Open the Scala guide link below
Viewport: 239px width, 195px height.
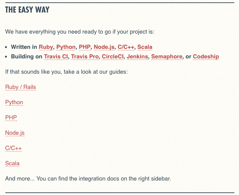point(12,163)
